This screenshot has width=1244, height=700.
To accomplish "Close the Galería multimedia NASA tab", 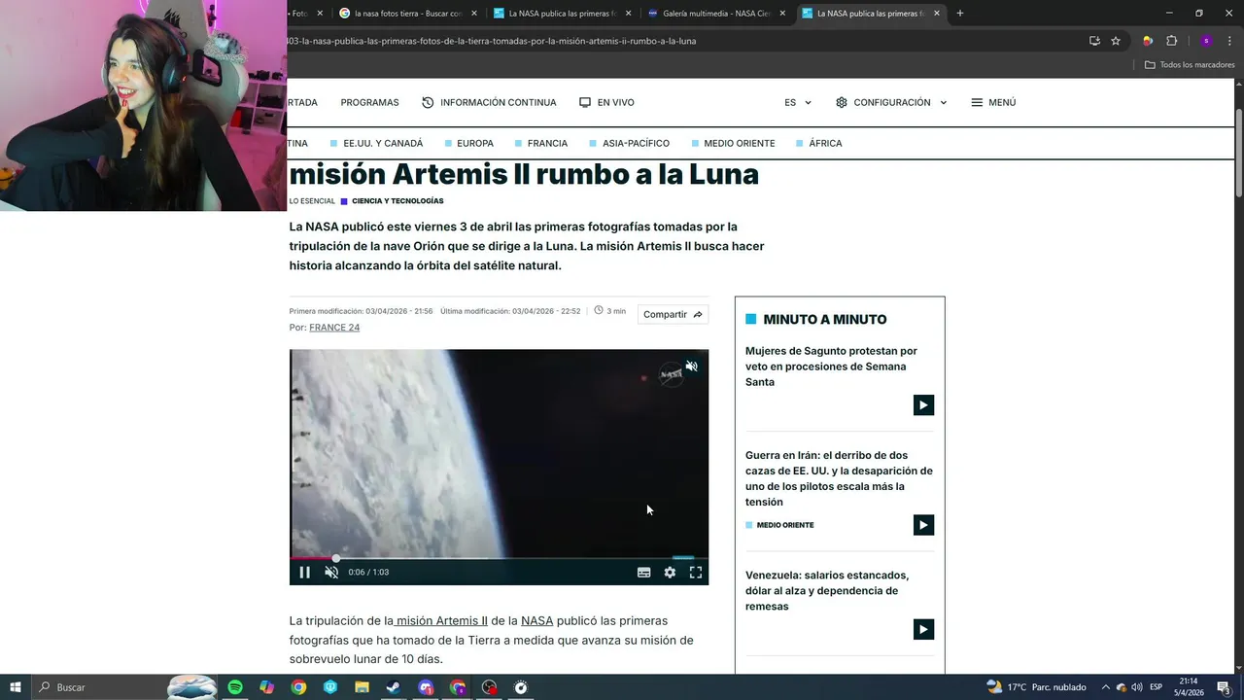I will [x=782, y=14].
